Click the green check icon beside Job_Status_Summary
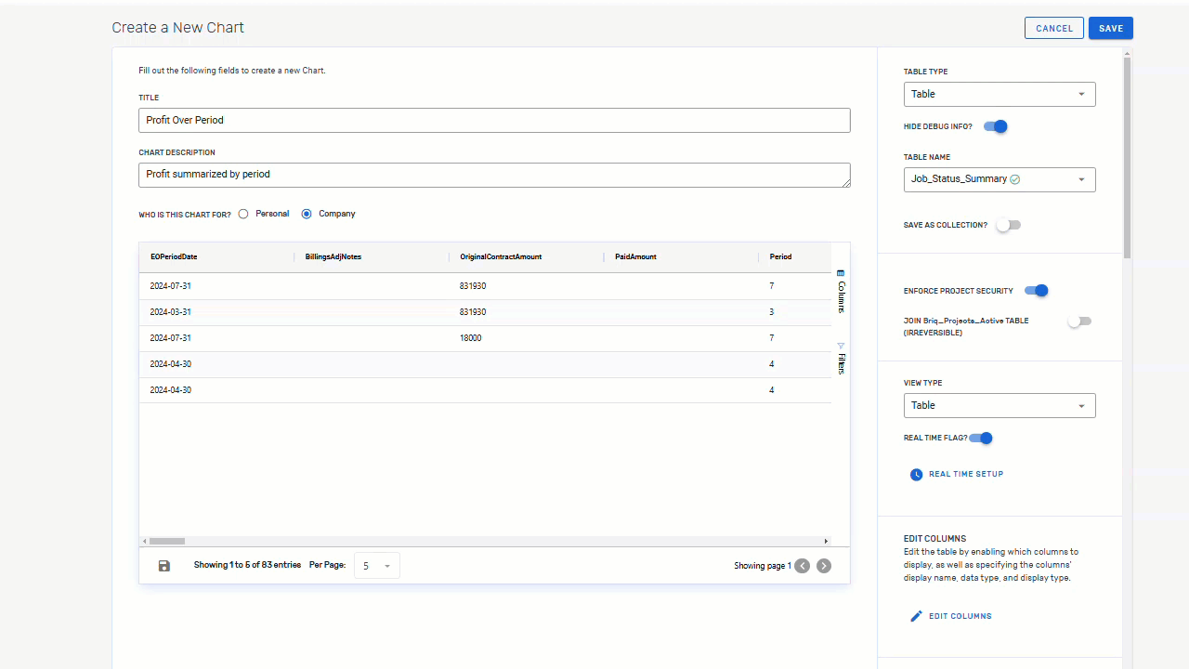 click(x=1015, y=179)
